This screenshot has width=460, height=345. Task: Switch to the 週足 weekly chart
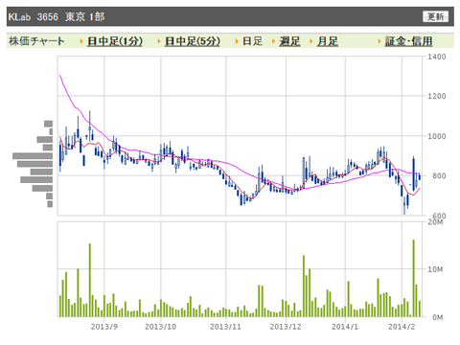coord(289,41)
